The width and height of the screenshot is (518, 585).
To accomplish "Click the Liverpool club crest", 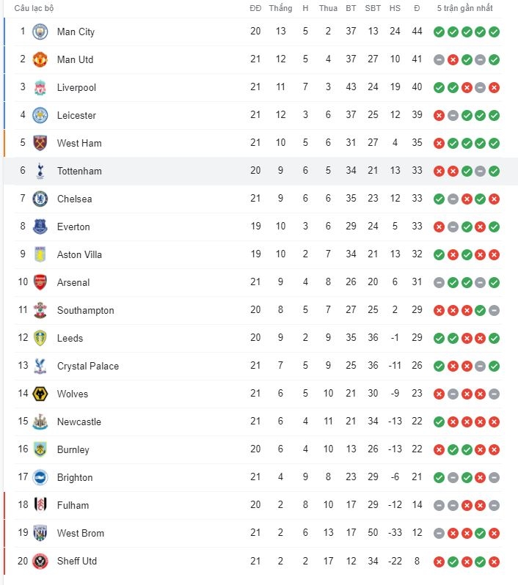I will pos(40,87).
